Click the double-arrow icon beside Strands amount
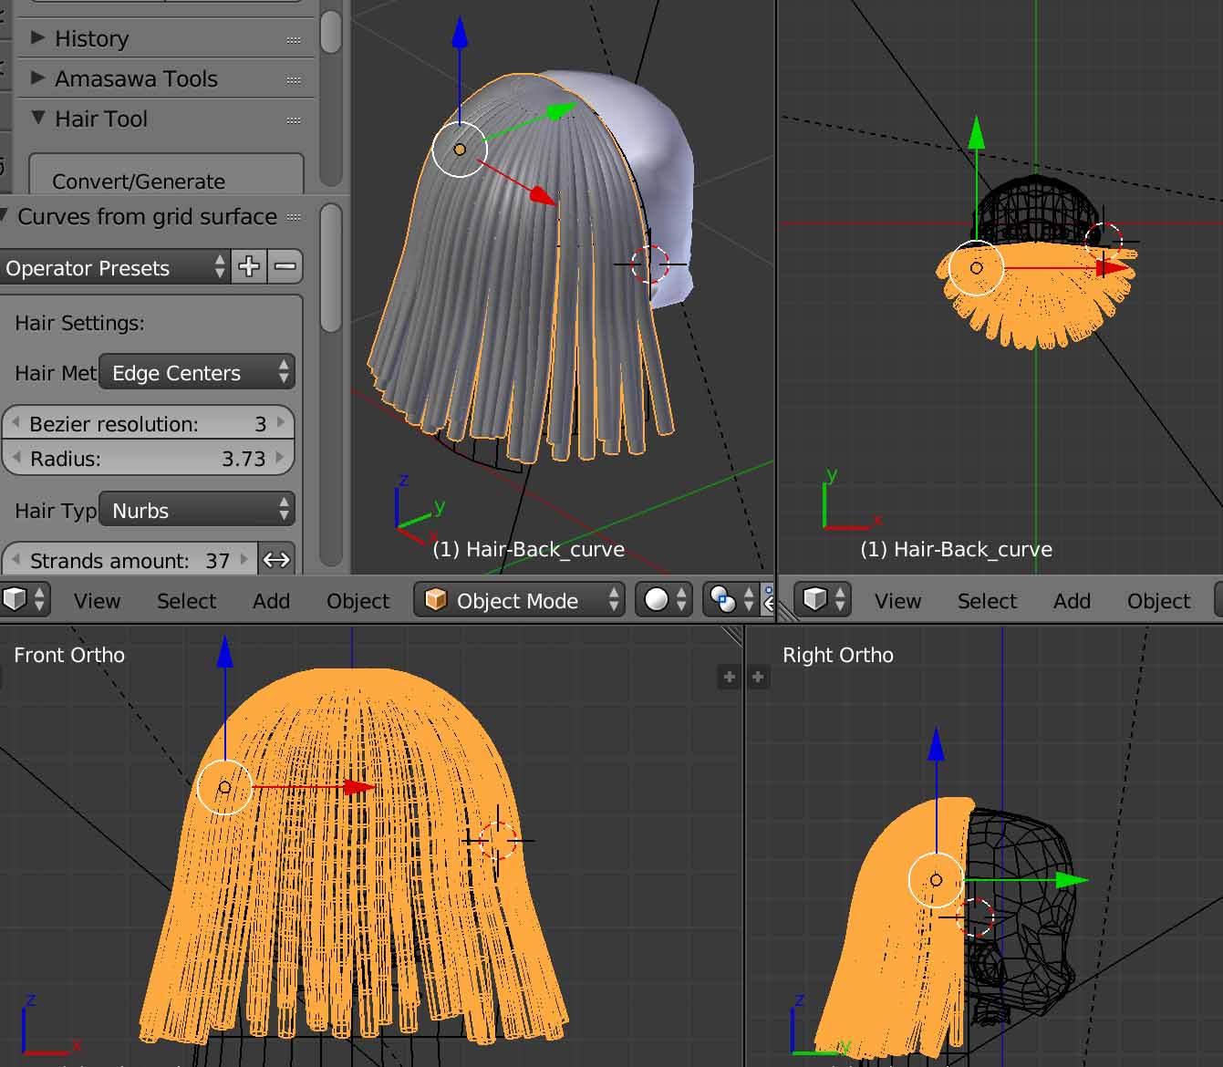Screen dimensions: 1223x1067 [276, 560]
